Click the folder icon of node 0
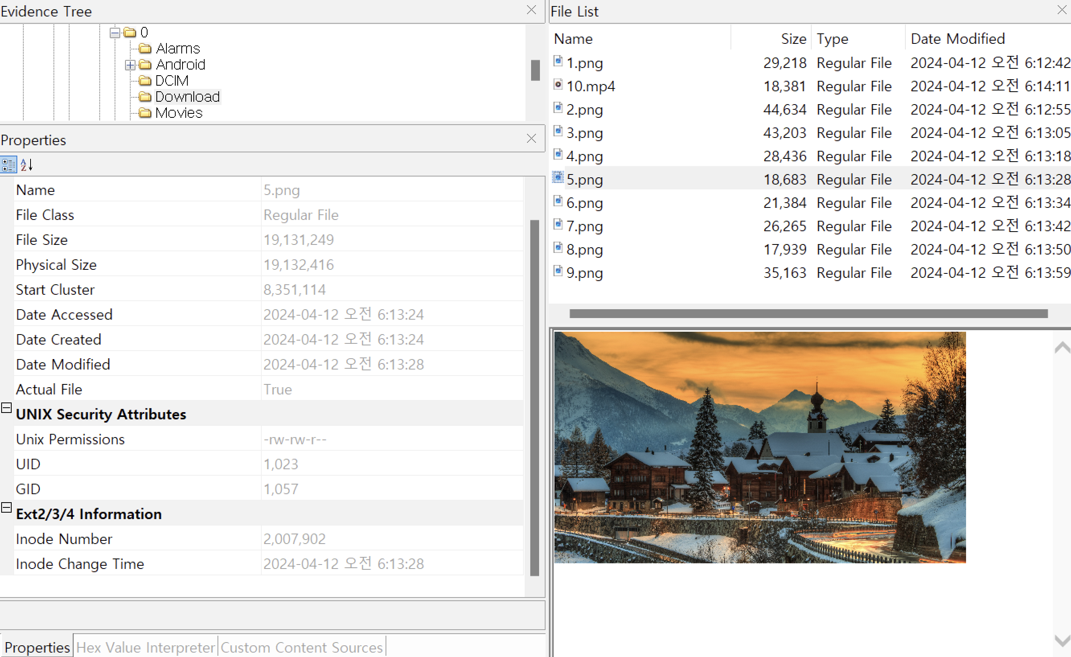This screenshot has height=657, width=1071. click(x=129, y=32)
